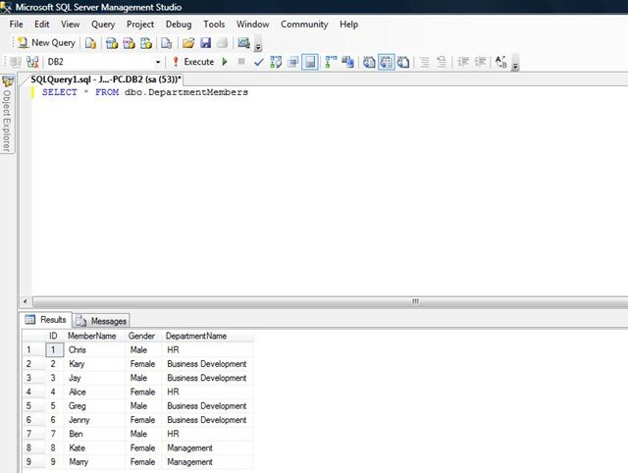Click the MemberName column header
The width and height of the screenshot is (628, 473).
point(95,336)
